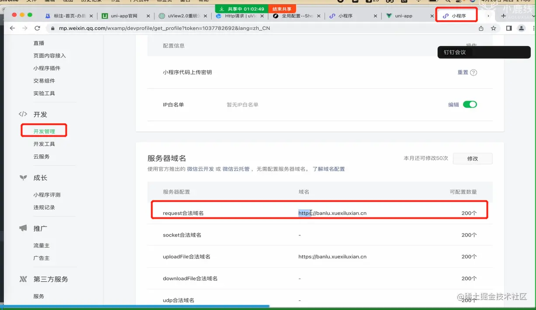This screenshot has height=310, width=536.
Task: Open 服务 under 第三方服务
Action: [39, 296]
